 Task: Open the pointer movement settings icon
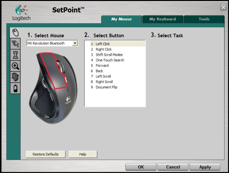click(15, 44)
